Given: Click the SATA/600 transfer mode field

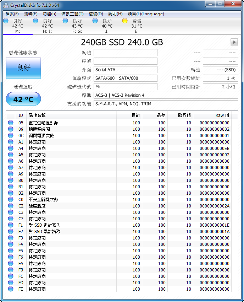Looking at the screenshot, I should point(125,78).
